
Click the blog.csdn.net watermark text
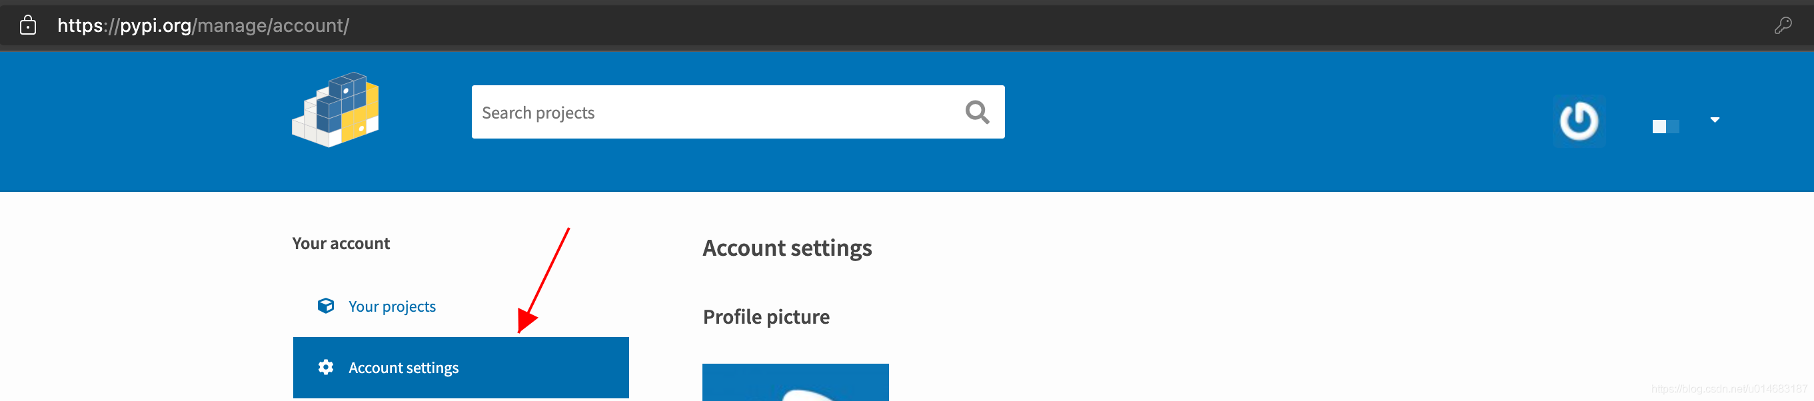coord(1728,388)
